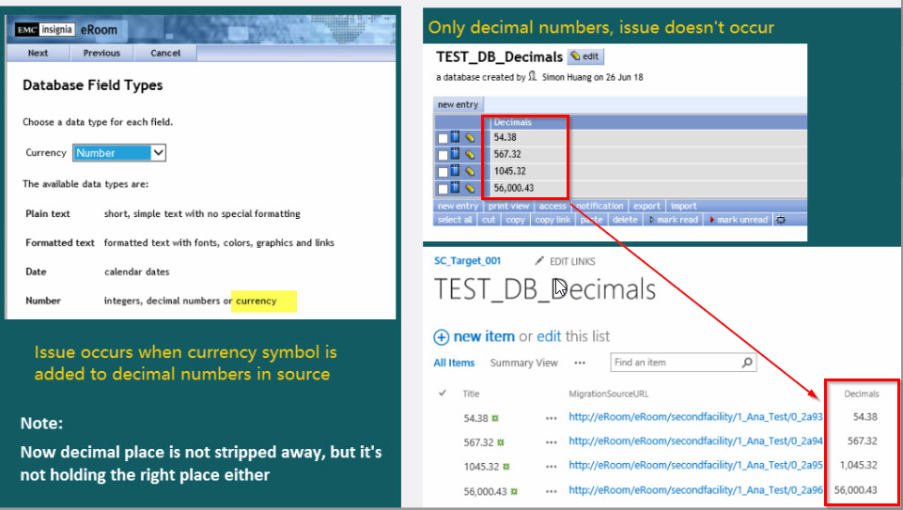Viewport: 903px width, 510px height.
Task: Tick the checkbox for eRoom entry 567.32
Action: (x=443, y=155)
